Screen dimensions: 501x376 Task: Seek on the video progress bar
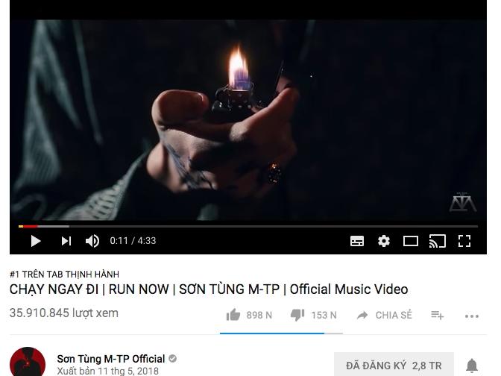click(248, 226)
